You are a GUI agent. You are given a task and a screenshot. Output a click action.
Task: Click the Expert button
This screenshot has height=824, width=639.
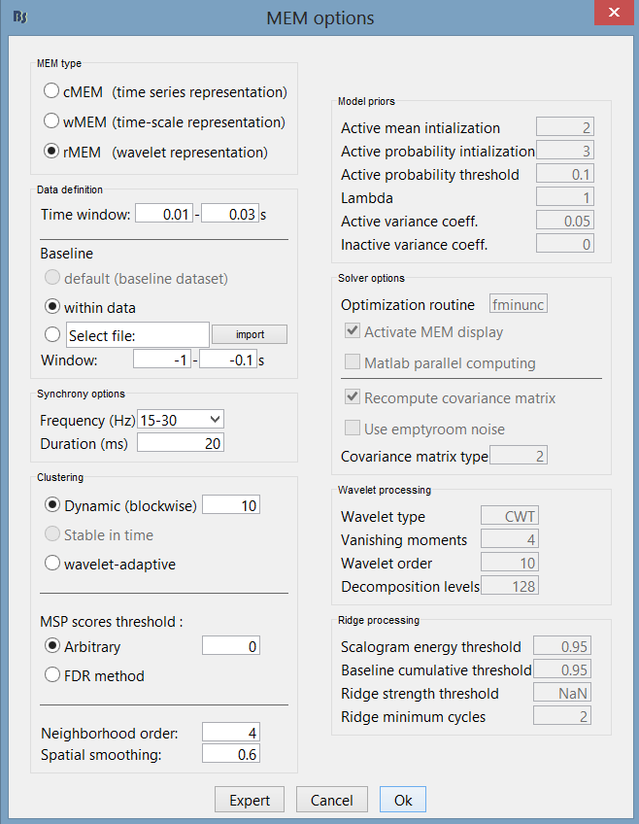pos(250,800)
